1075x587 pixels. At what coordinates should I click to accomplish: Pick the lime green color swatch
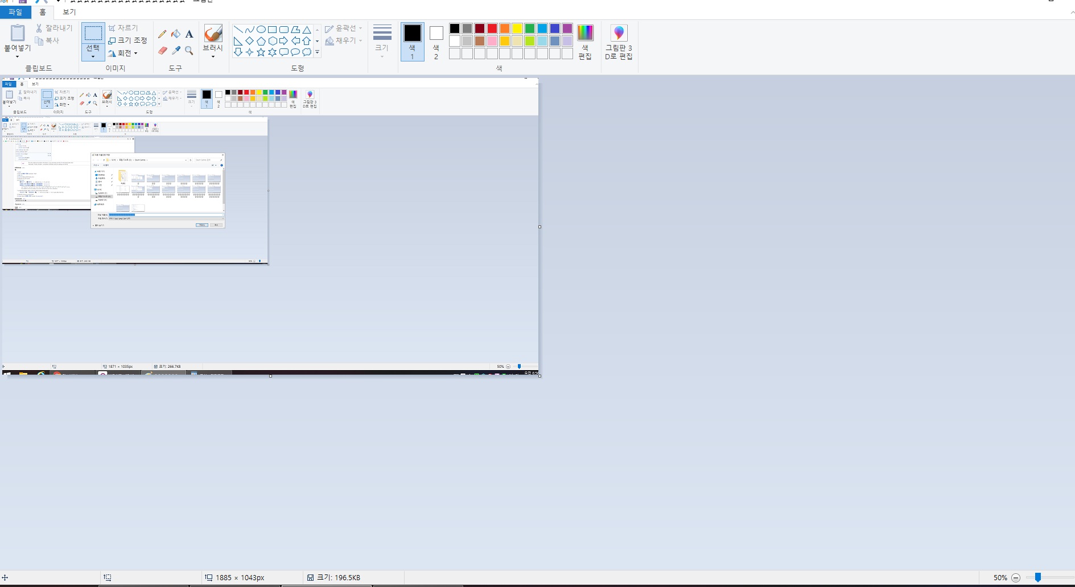coord(530,41)
